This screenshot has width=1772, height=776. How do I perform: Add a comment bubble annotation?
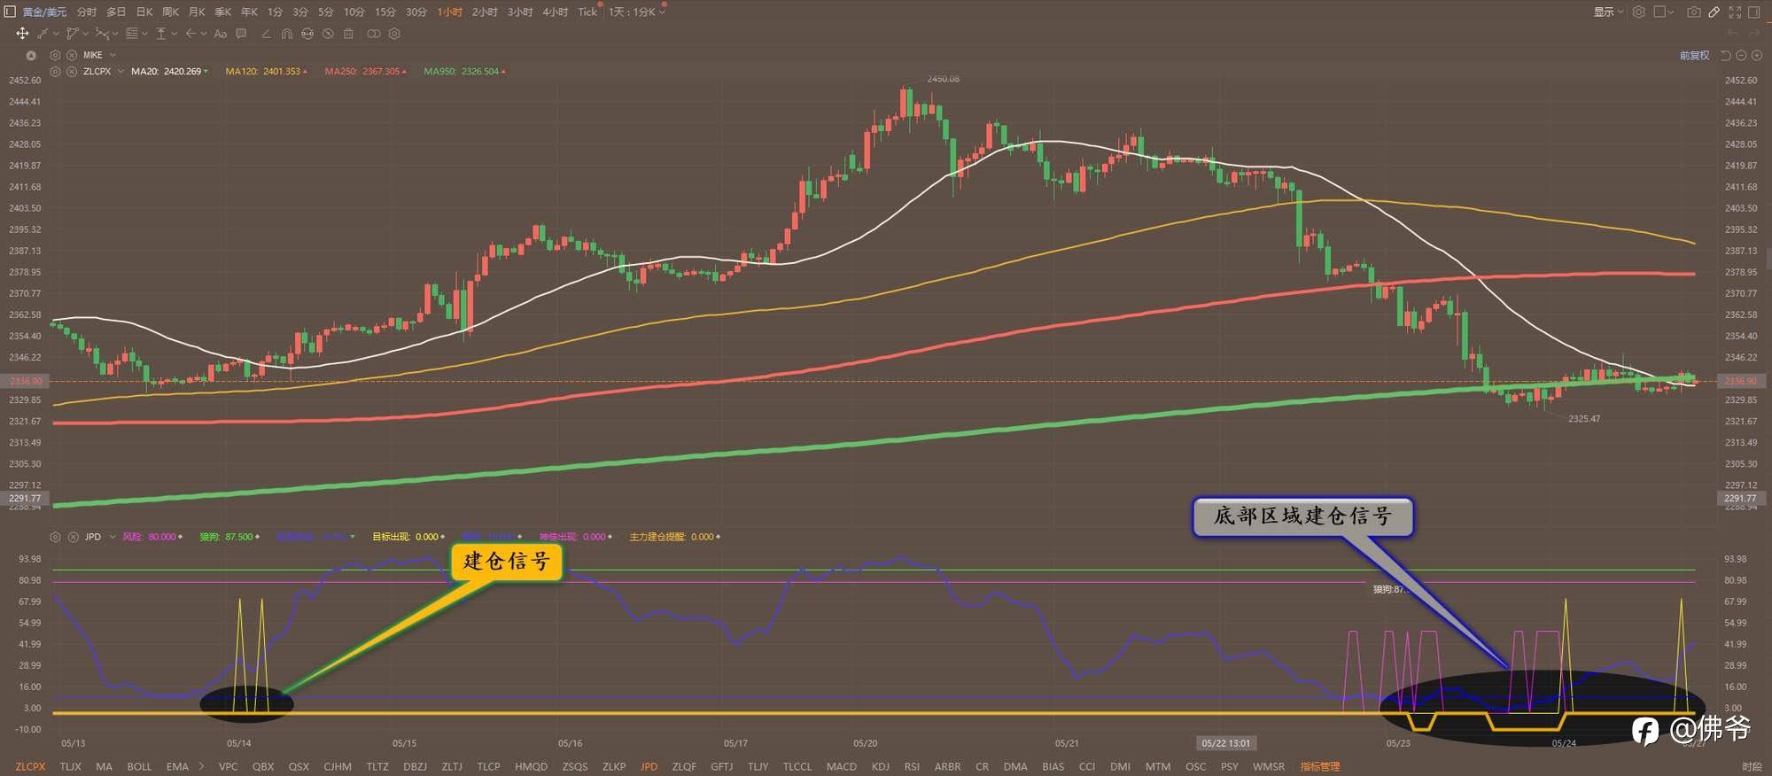click(x=241, y=34)
